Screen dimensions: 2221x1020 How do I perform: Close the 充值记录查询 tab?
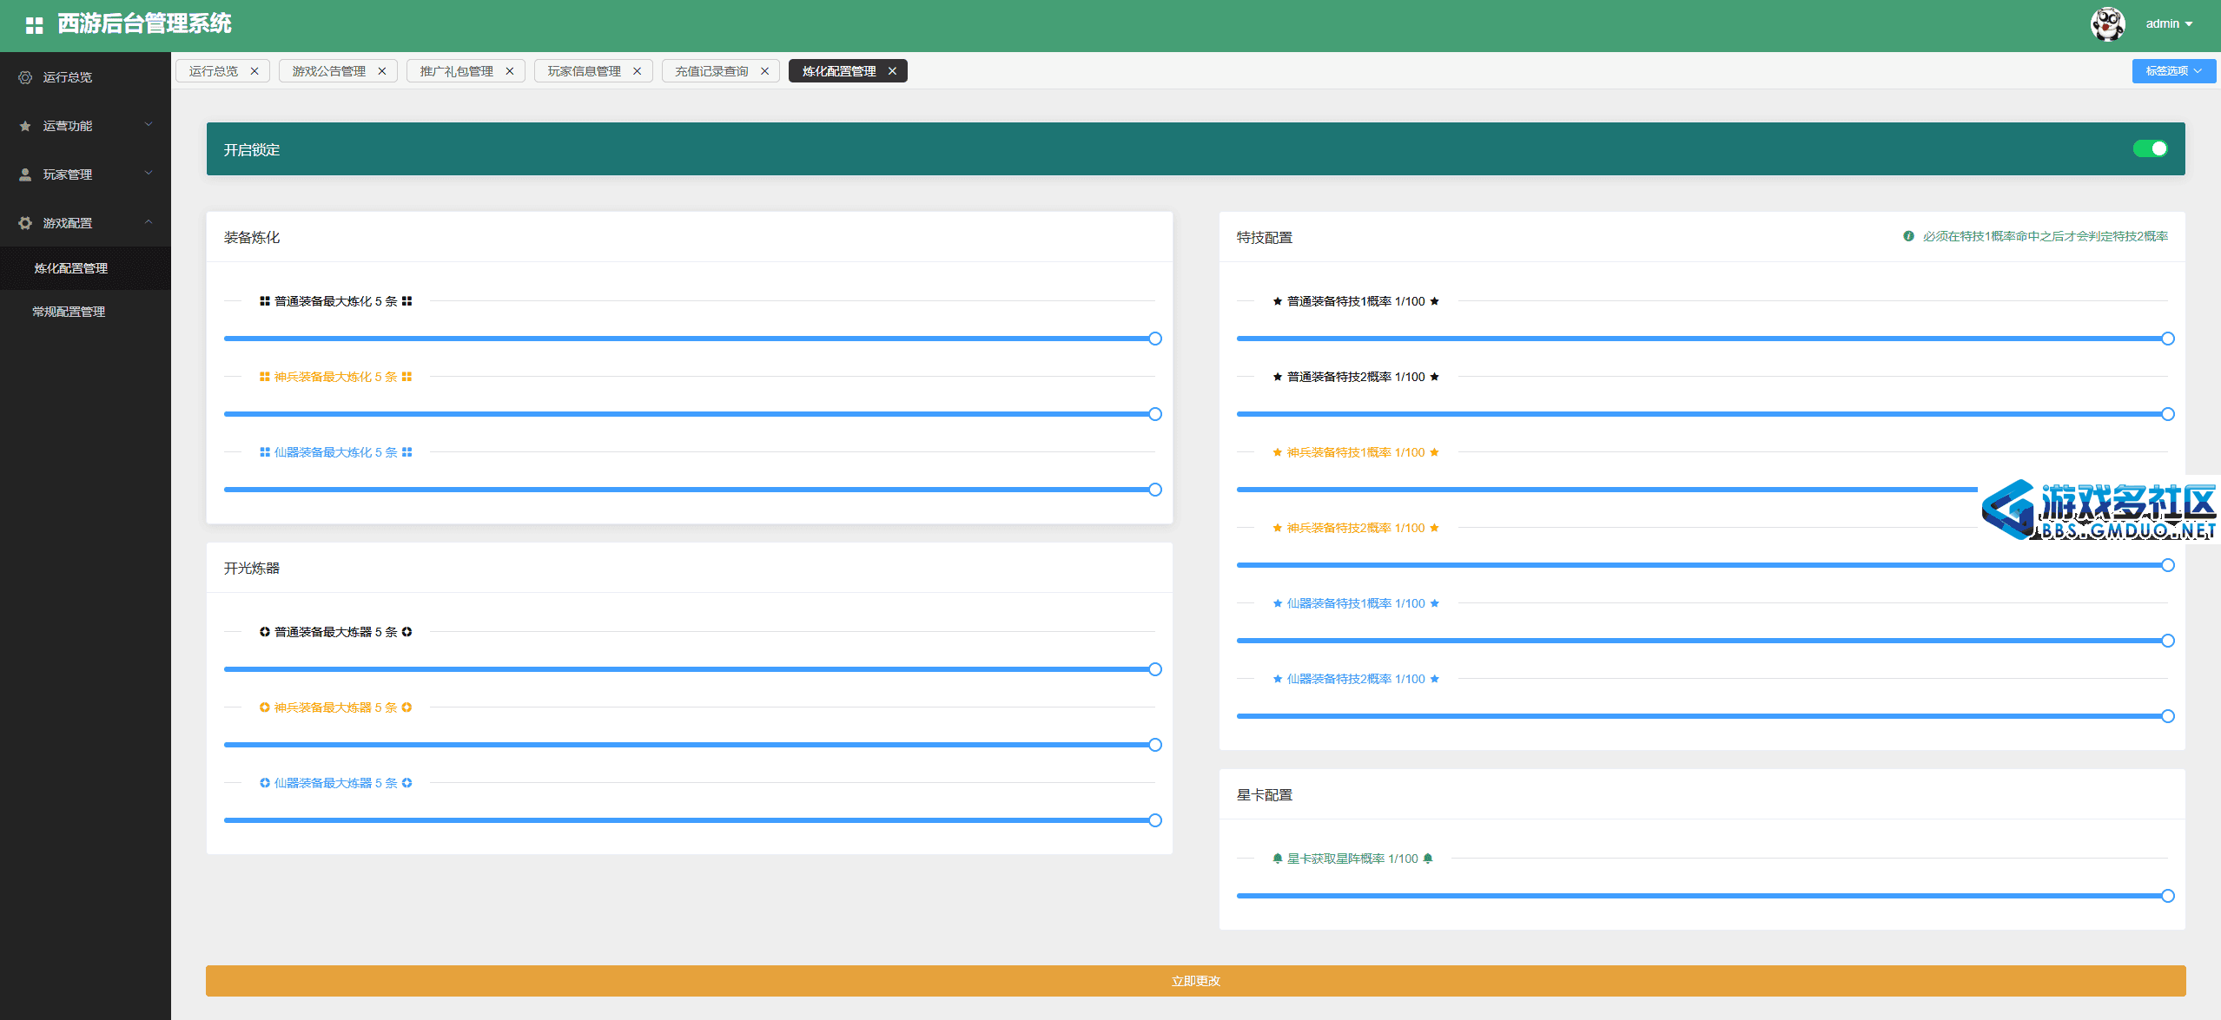(765, 71)
